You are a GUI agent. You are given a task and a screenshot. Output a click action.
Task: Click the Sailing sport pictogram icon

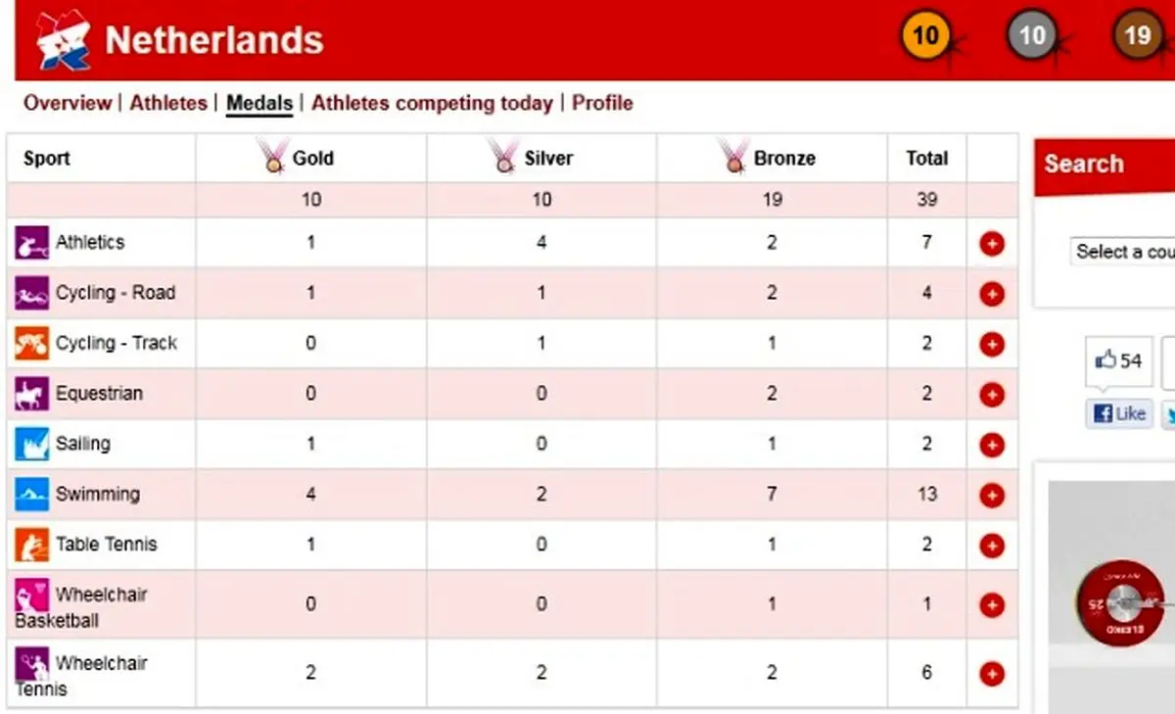pyautogui.click(x=31, y=444)
